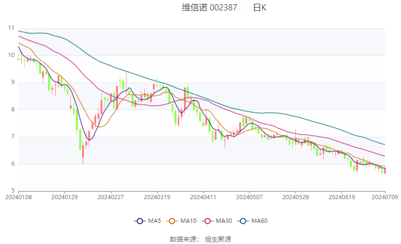Image resolution: width=401 pixels, height=244 pixels.
Task: Click y-axis value 9
Action: pos(13,83)
